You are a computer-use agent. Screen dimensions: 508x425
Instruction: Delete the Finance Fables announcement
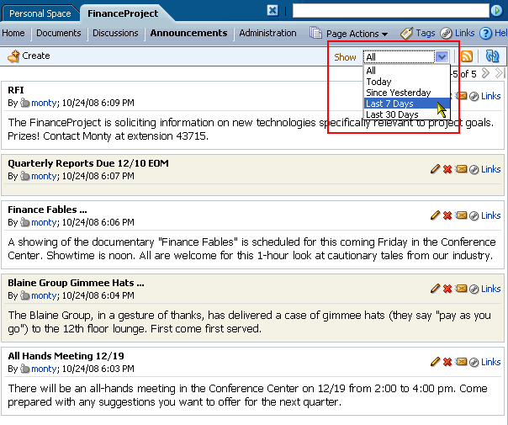pyautogui.click(x=447, y=215)
